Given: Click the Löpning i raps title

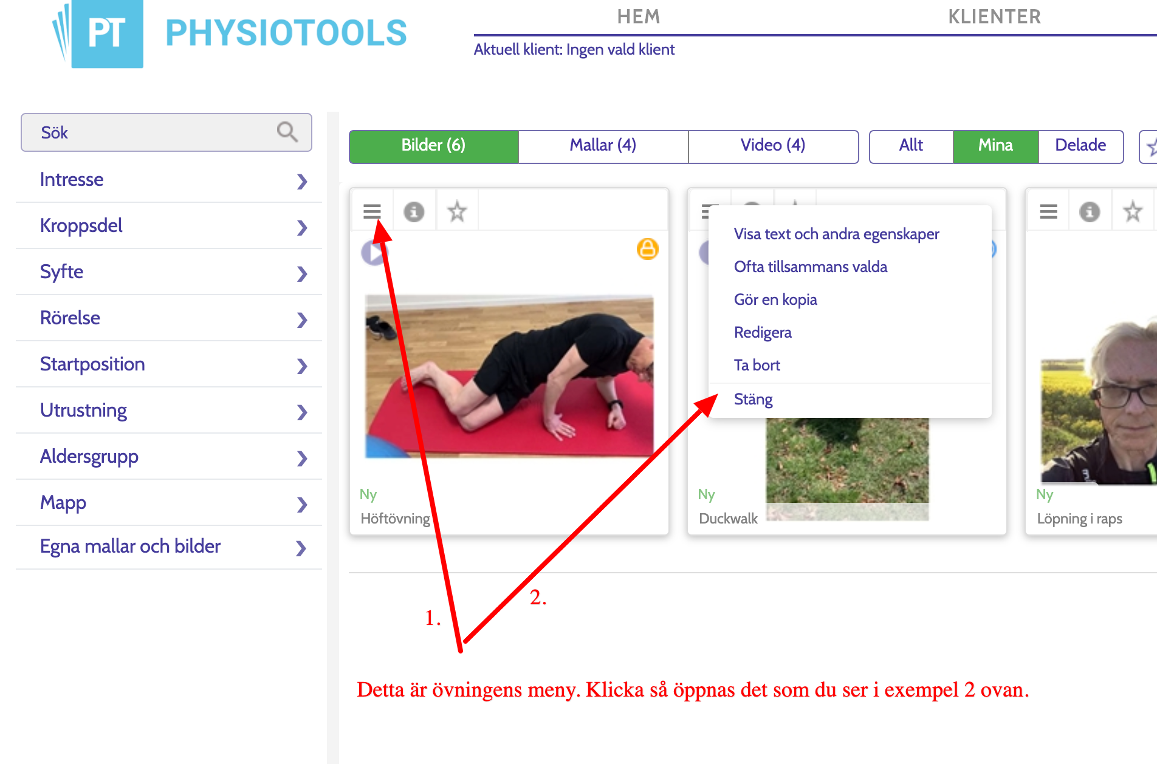Looking at the screenshot, I should pos(1079,519).
